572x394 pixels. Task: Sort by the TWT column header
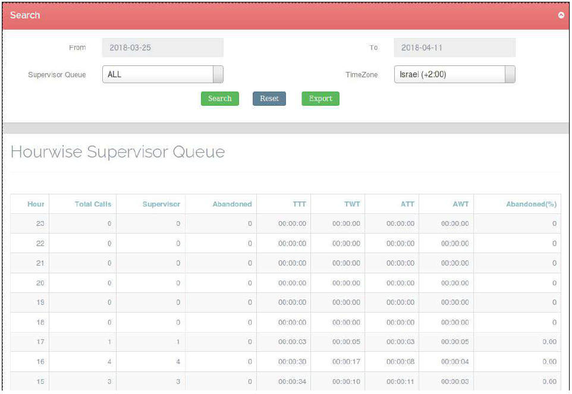[x=352, y=204]
